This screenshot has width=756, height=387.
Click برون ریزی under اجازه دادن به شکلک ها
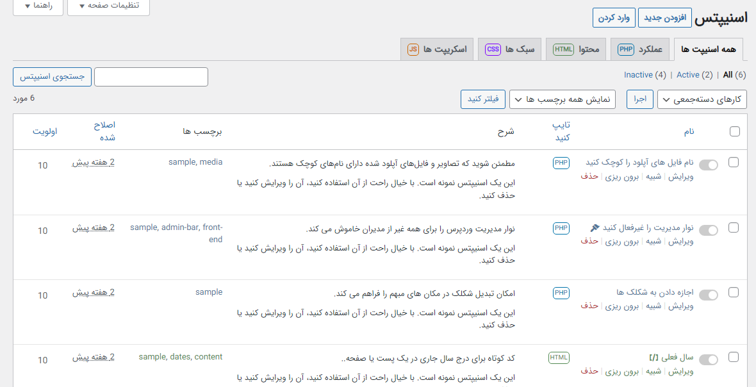622,306
